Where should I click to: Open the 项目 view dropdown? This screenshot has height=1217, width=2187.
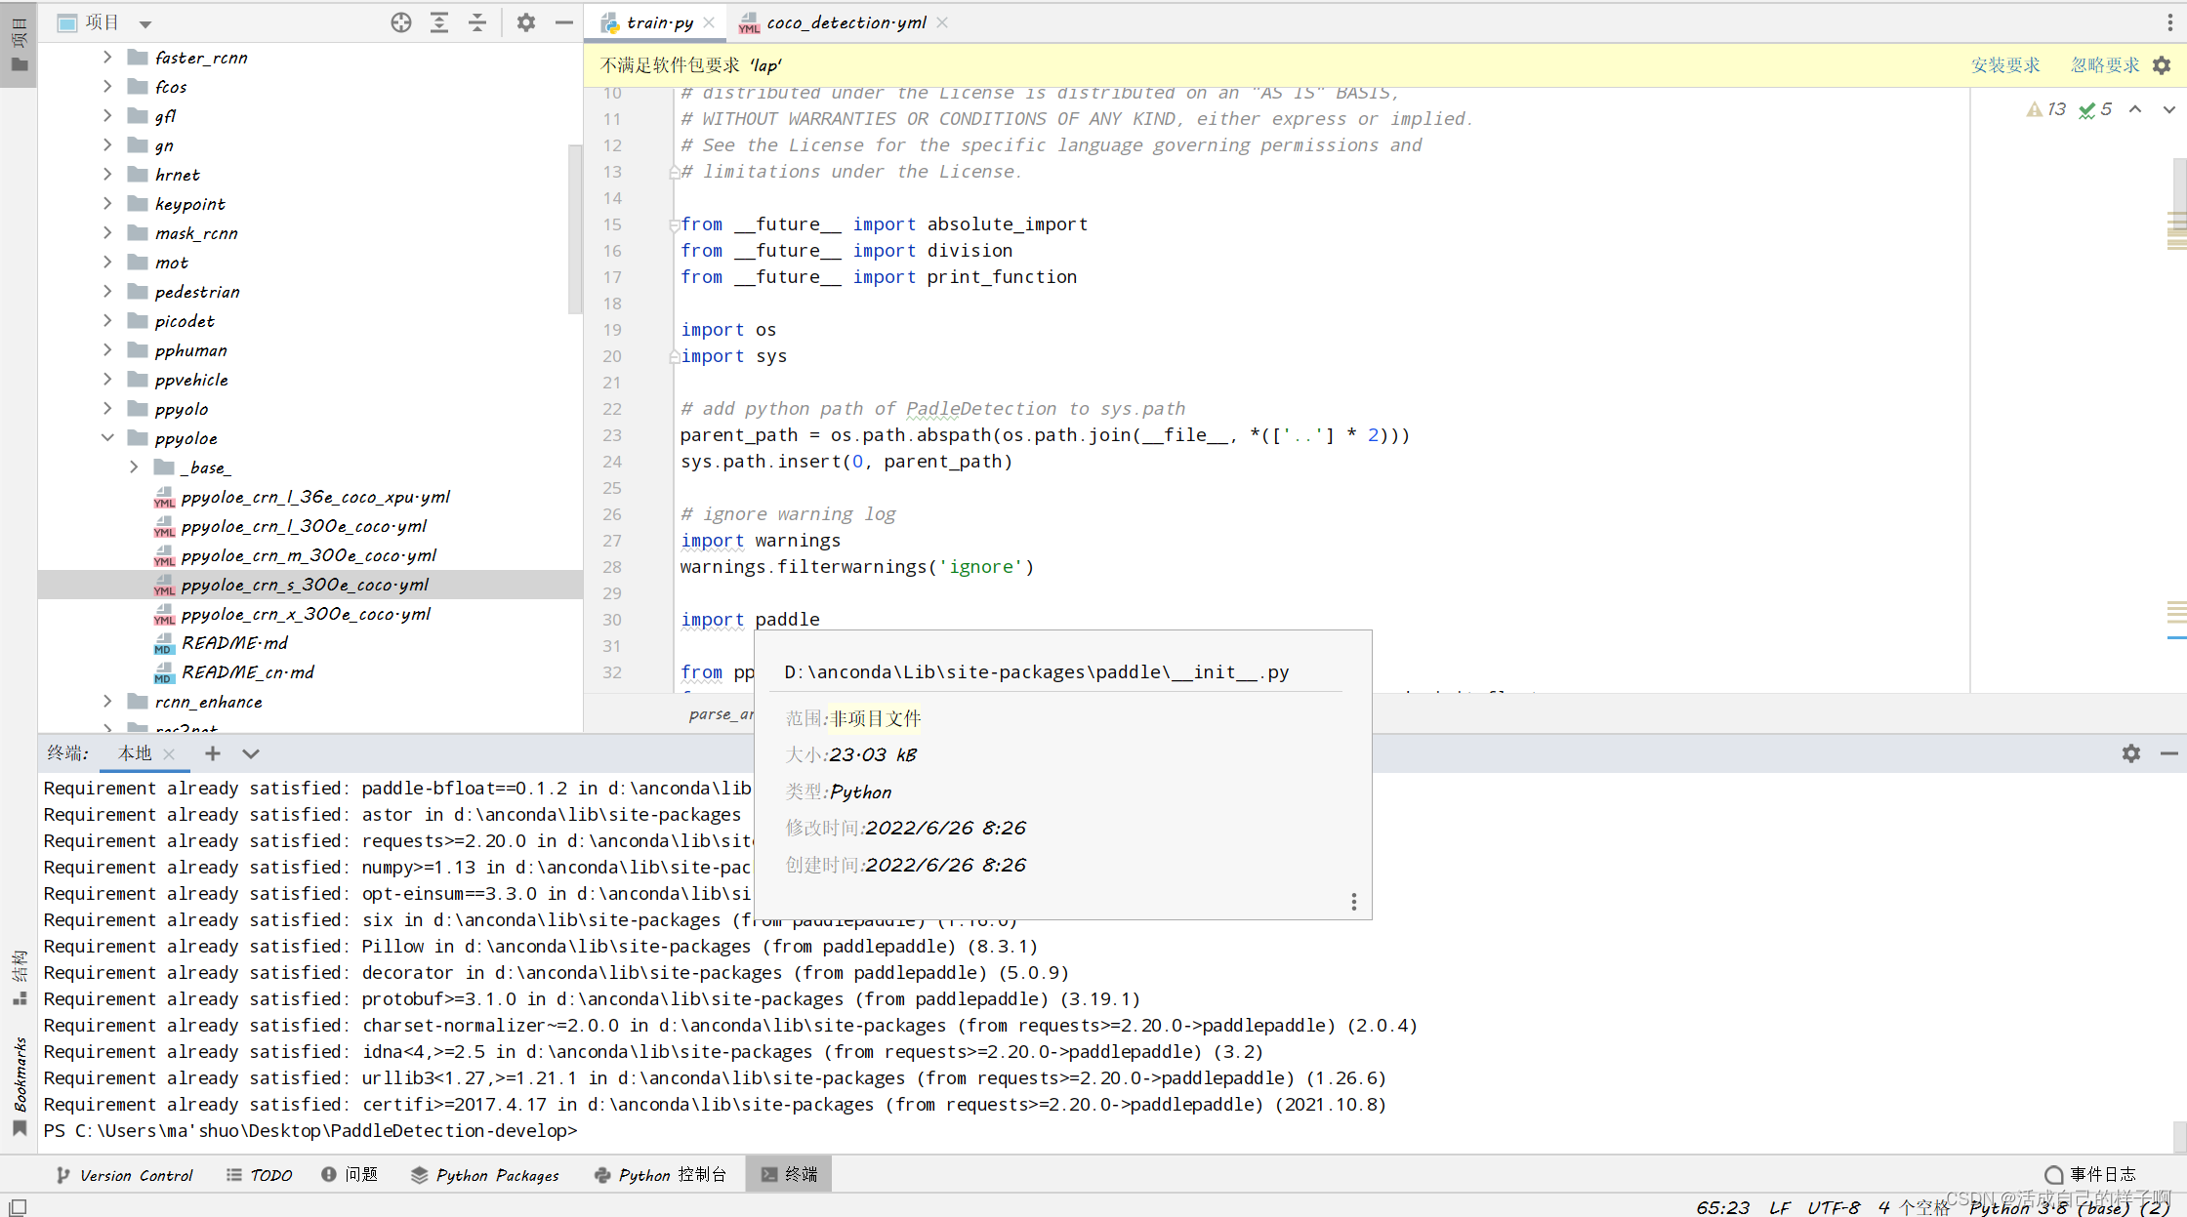[x=144, y=21]
